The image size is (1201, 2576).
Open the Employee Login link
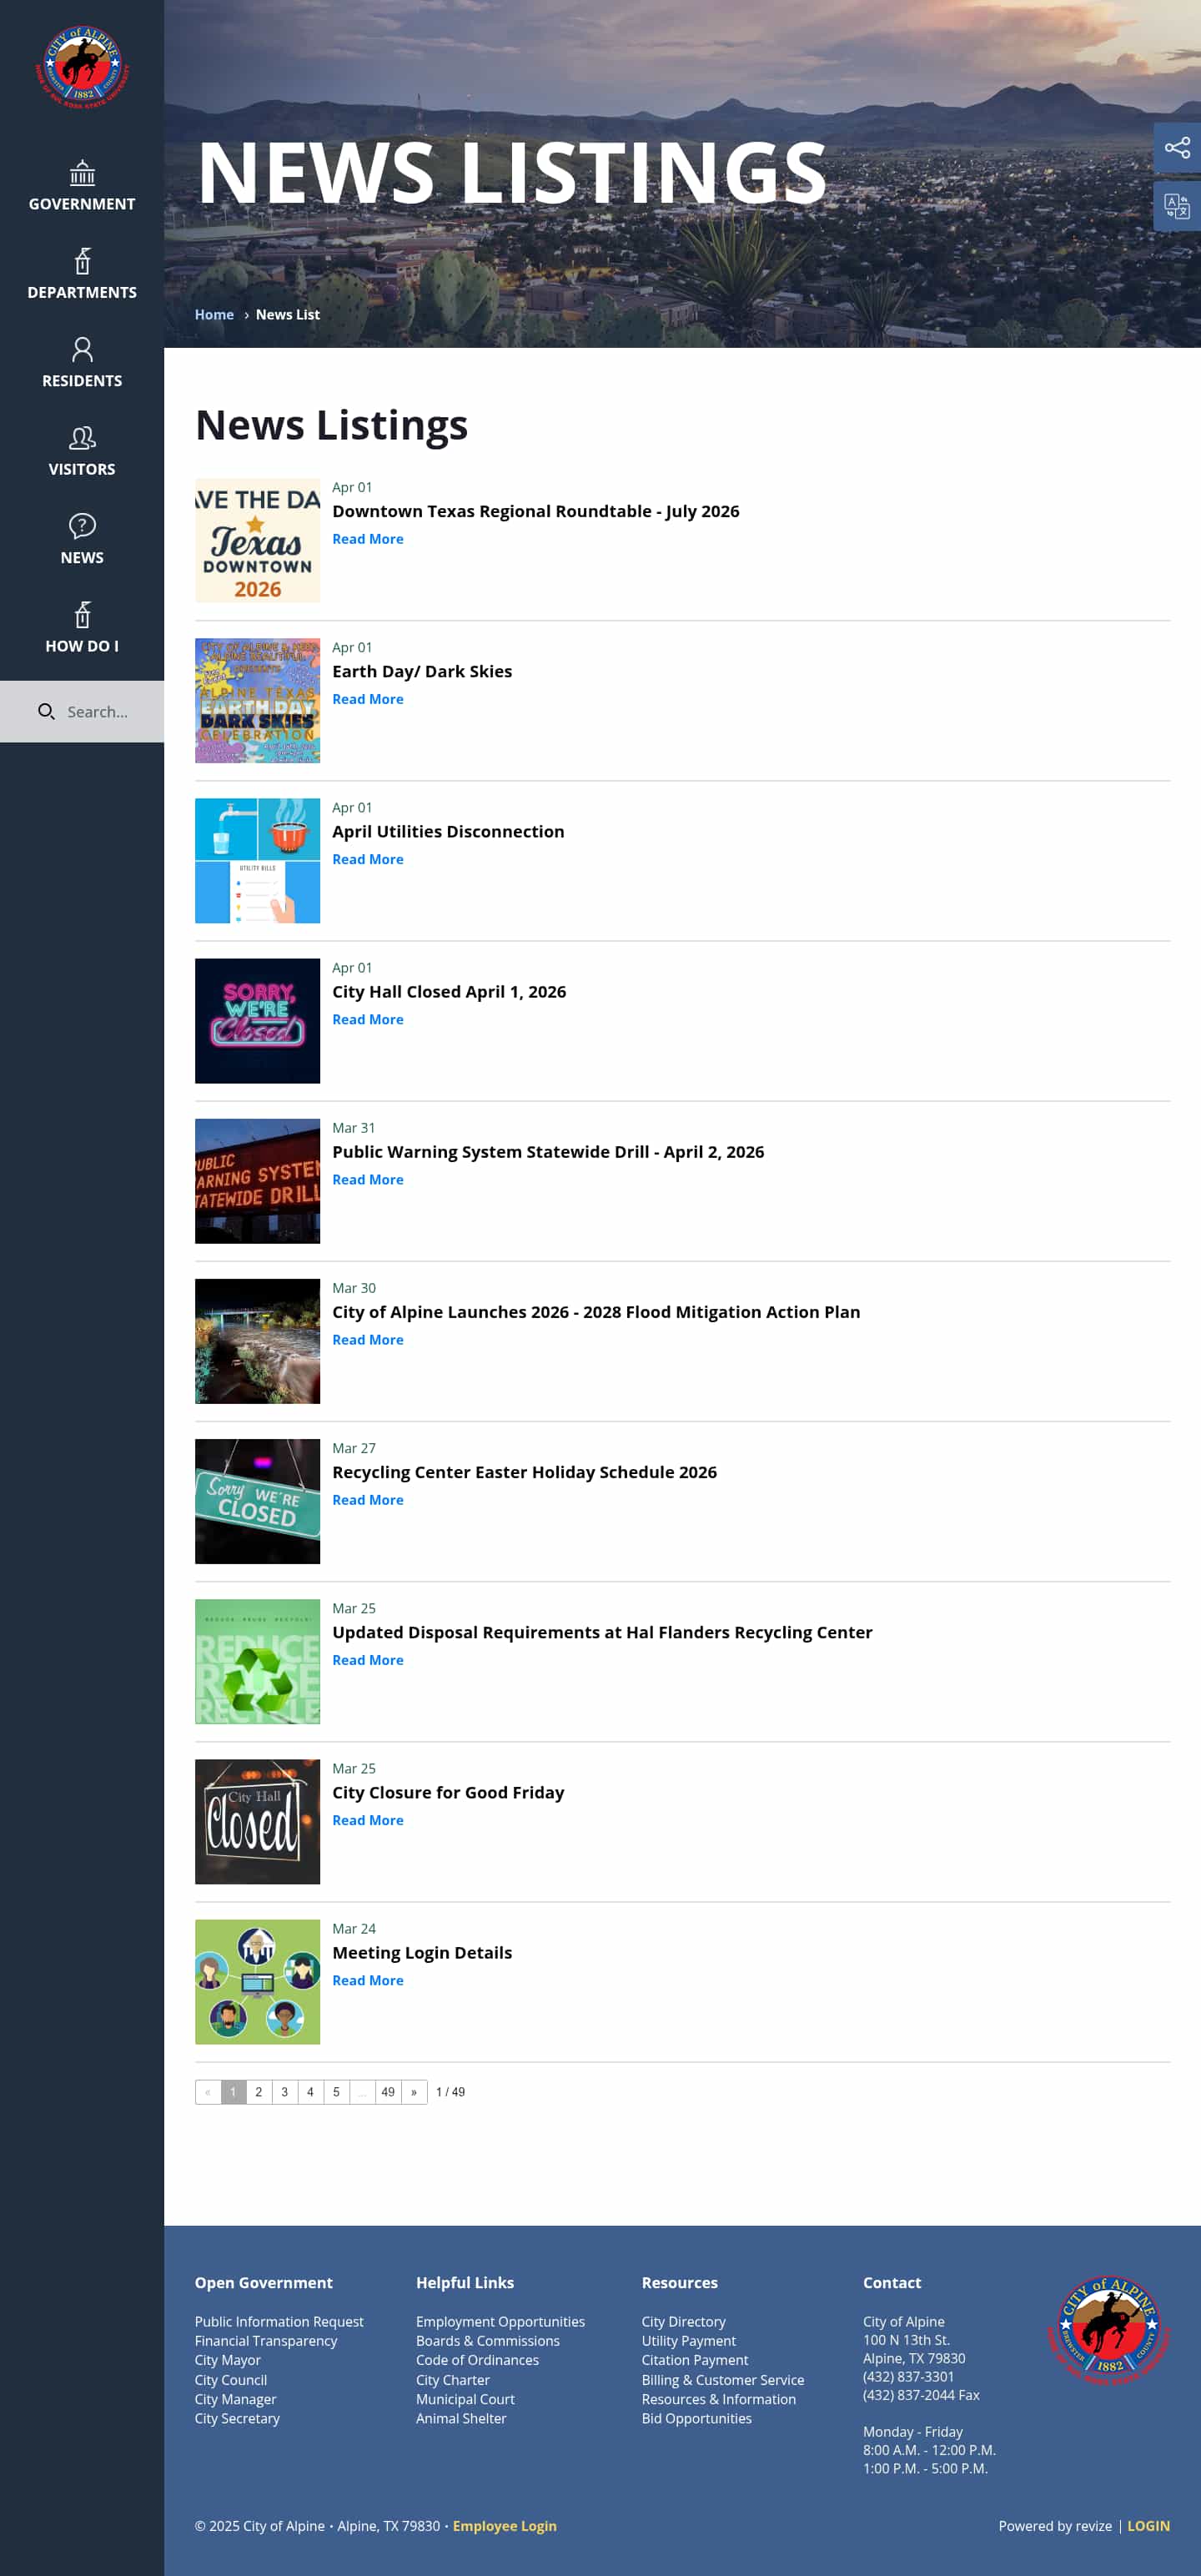click(504, 2526)
